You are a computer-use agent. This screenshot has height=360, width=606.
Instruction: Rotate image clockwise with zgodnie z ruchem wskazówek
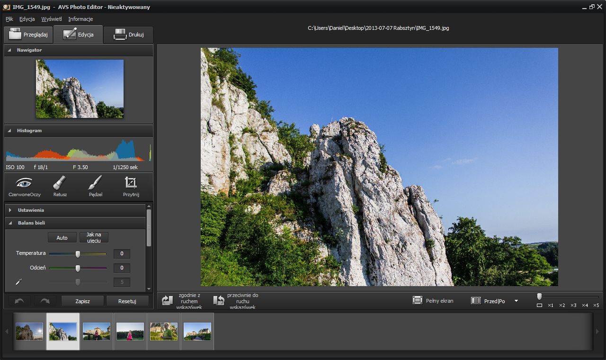point(167,300)
